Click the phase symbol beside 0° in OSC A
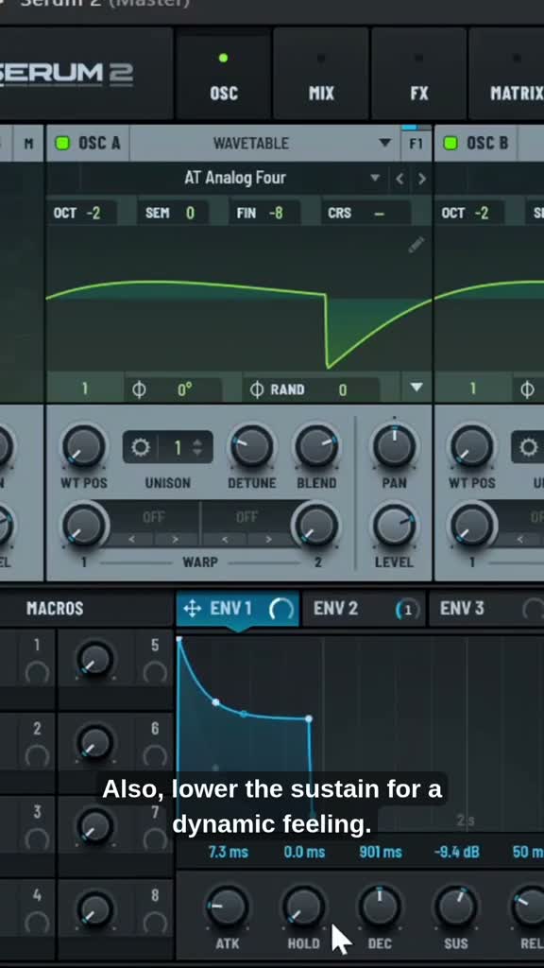 [x=140, y=389]
